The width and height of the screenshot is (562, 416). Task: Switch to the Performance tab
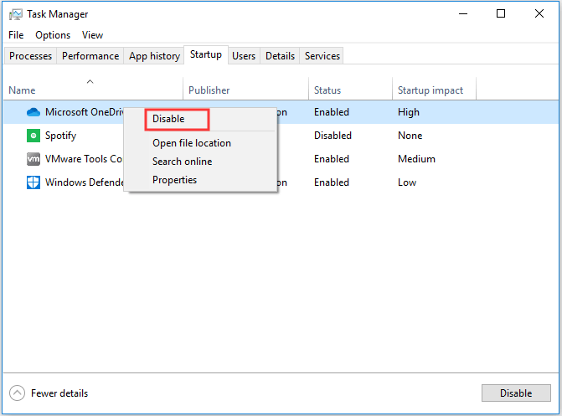(90, 56)
